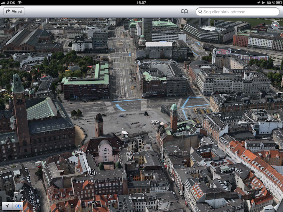This screenshot has width=283, height=212.
Task: Tap the cellular signal strength bars
Action: click(4, 3)
